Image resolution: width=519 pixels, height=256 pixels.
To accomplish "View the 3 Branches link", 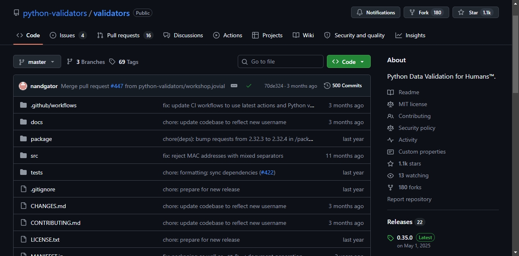I will (86, 62).
